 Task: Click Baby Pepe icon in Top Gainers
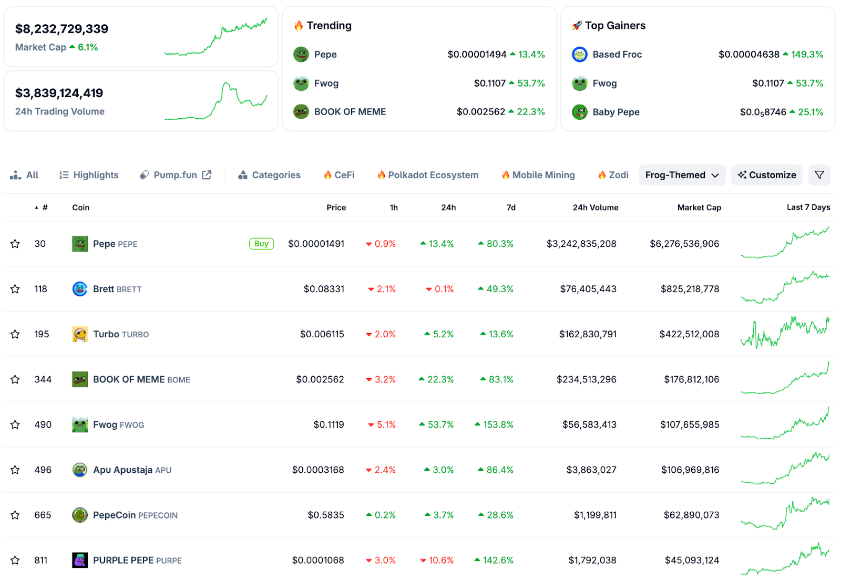[580, 112]
